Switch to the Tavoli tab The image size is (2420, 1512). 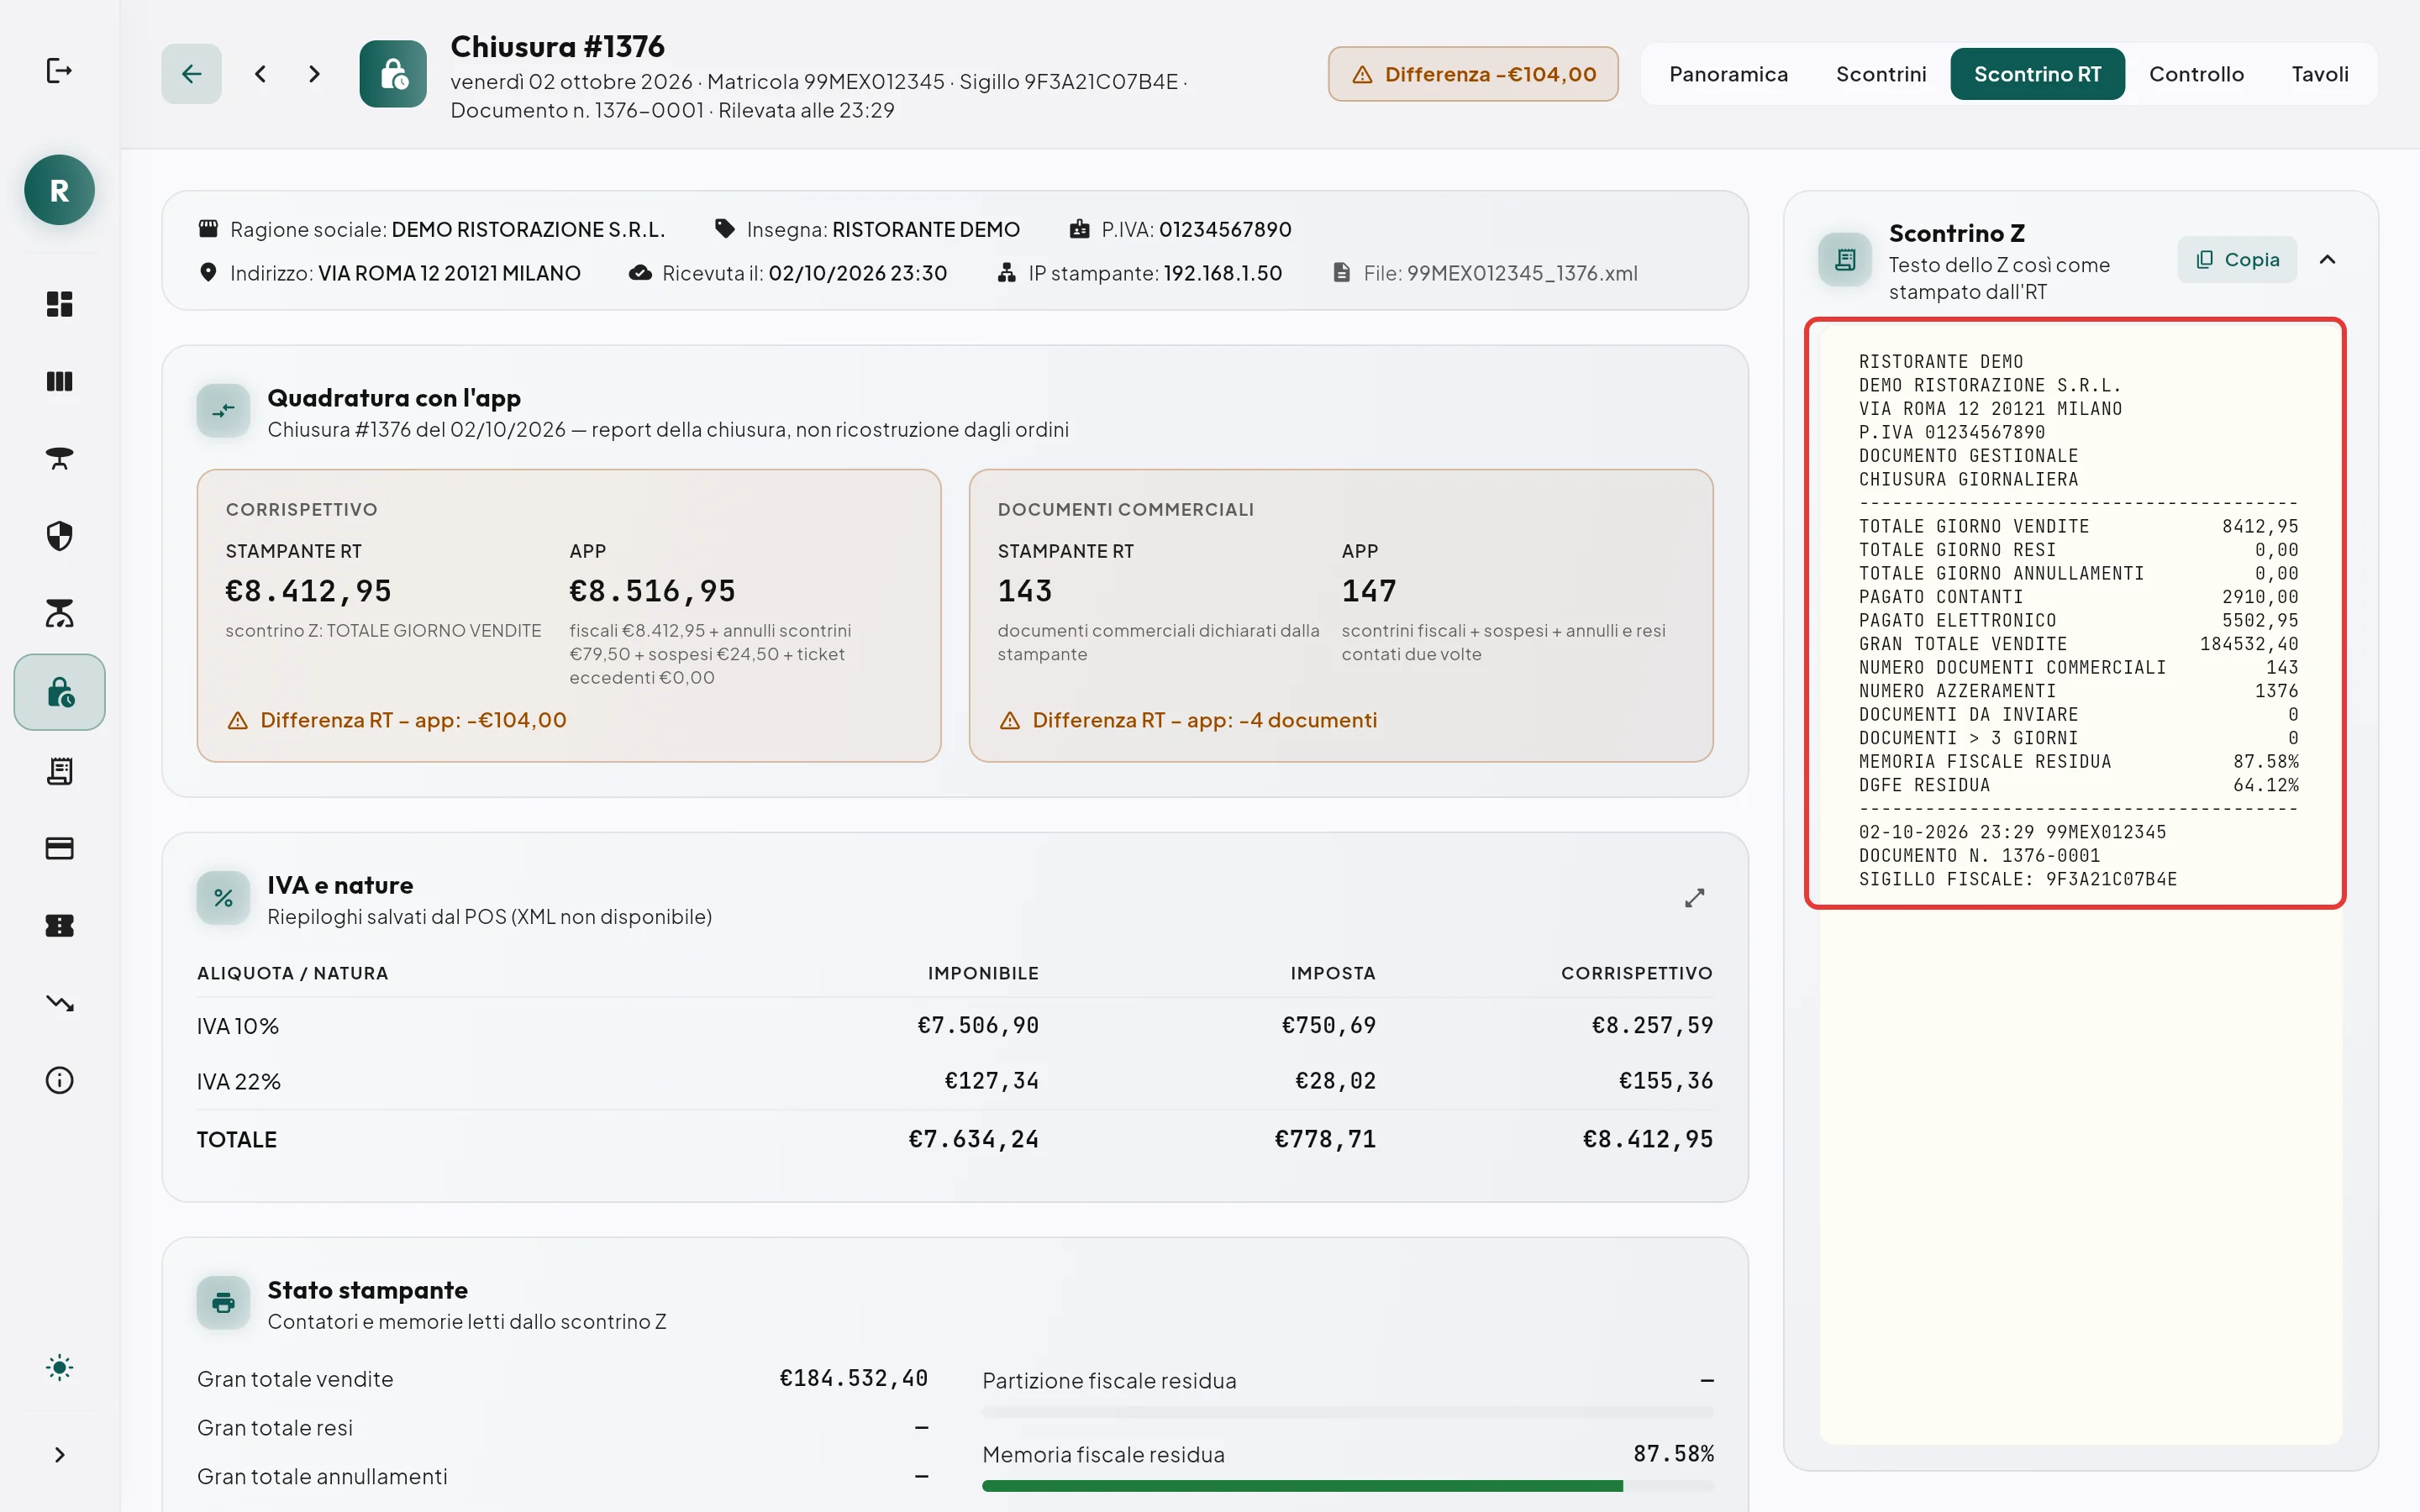tap(2320, 74)
